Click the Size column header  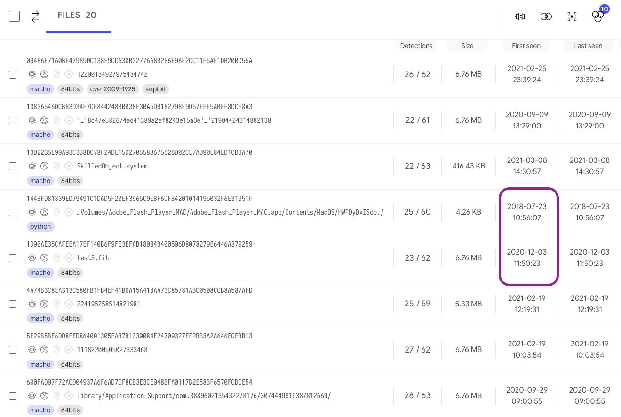coord(467,46)
